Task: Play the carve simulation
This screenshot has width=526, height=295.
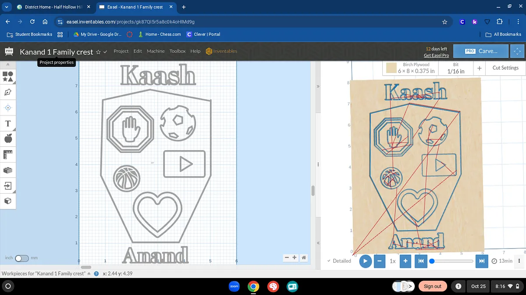Action: pyautogui.click(x=365, y=261)
